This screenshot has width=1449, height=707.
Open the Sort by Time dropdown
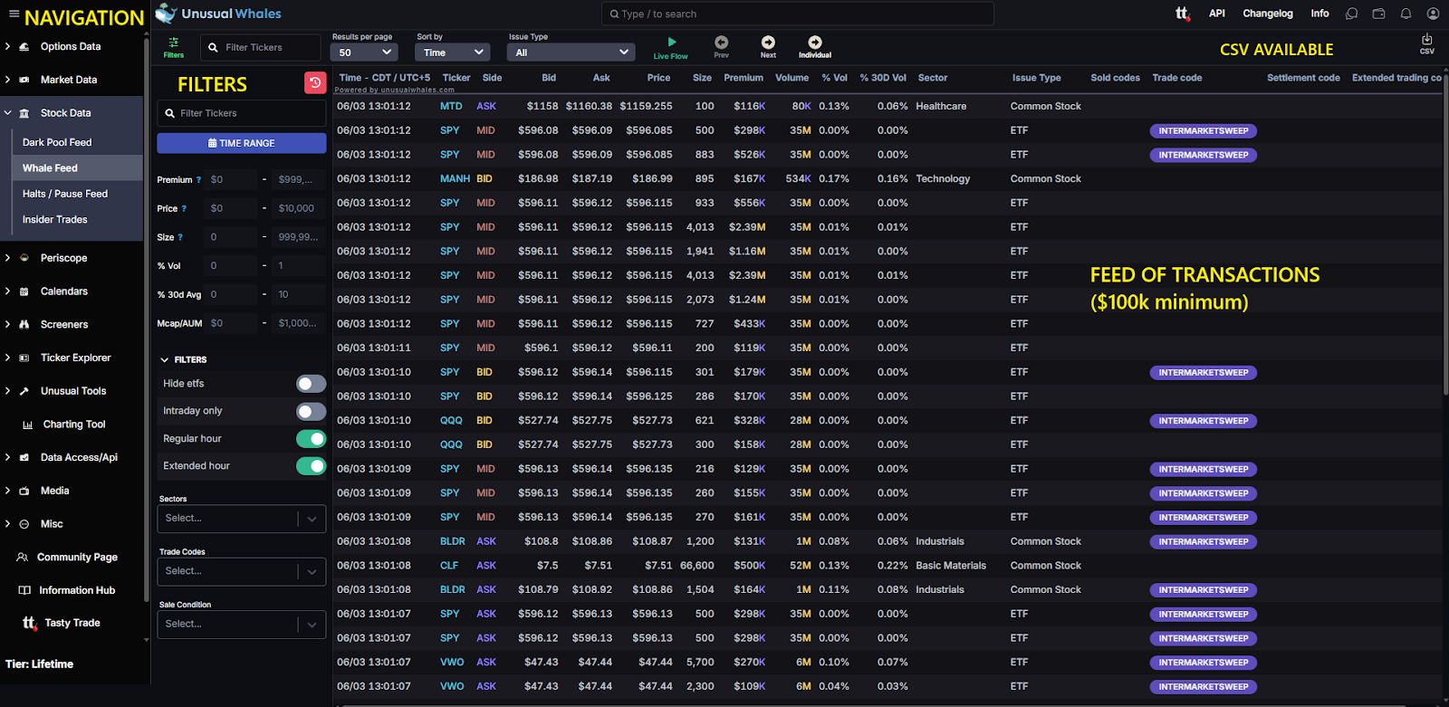pos(453,53)
